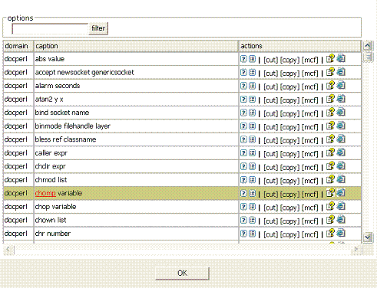Click [copy] link in chomp variable row
This screenshot has height=288, width=377.
[x=289, y=195]
